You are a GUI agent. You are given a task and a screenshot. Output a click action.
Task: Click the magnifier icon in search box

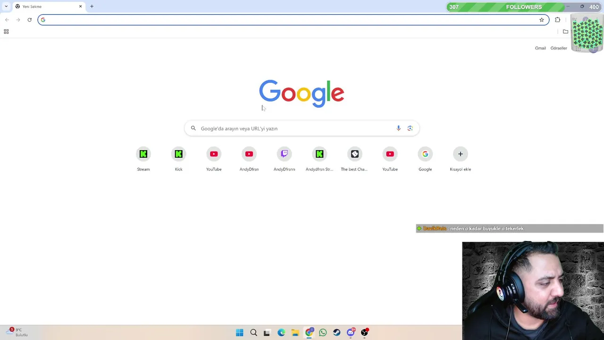(193, 128)
